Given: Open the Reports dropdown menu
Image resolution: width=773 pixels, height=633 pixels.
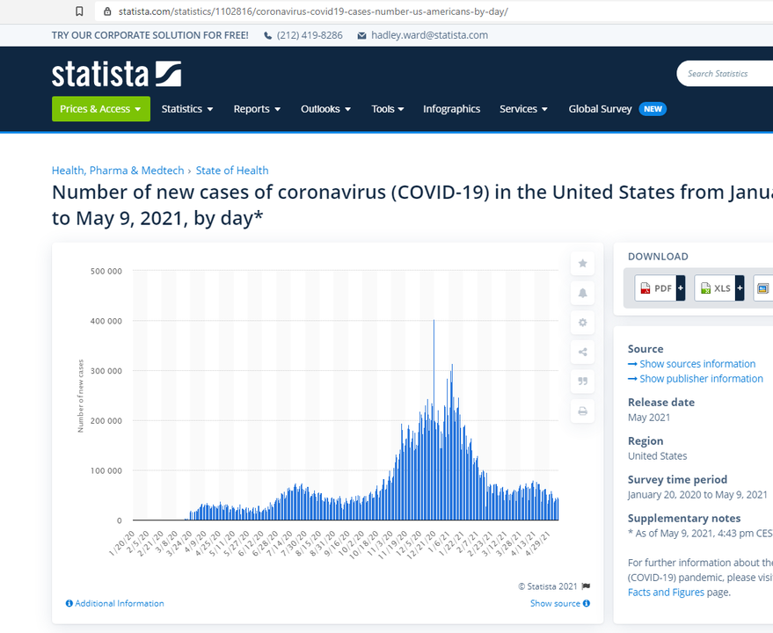Looking at the screenshot, I should point(256,109).
